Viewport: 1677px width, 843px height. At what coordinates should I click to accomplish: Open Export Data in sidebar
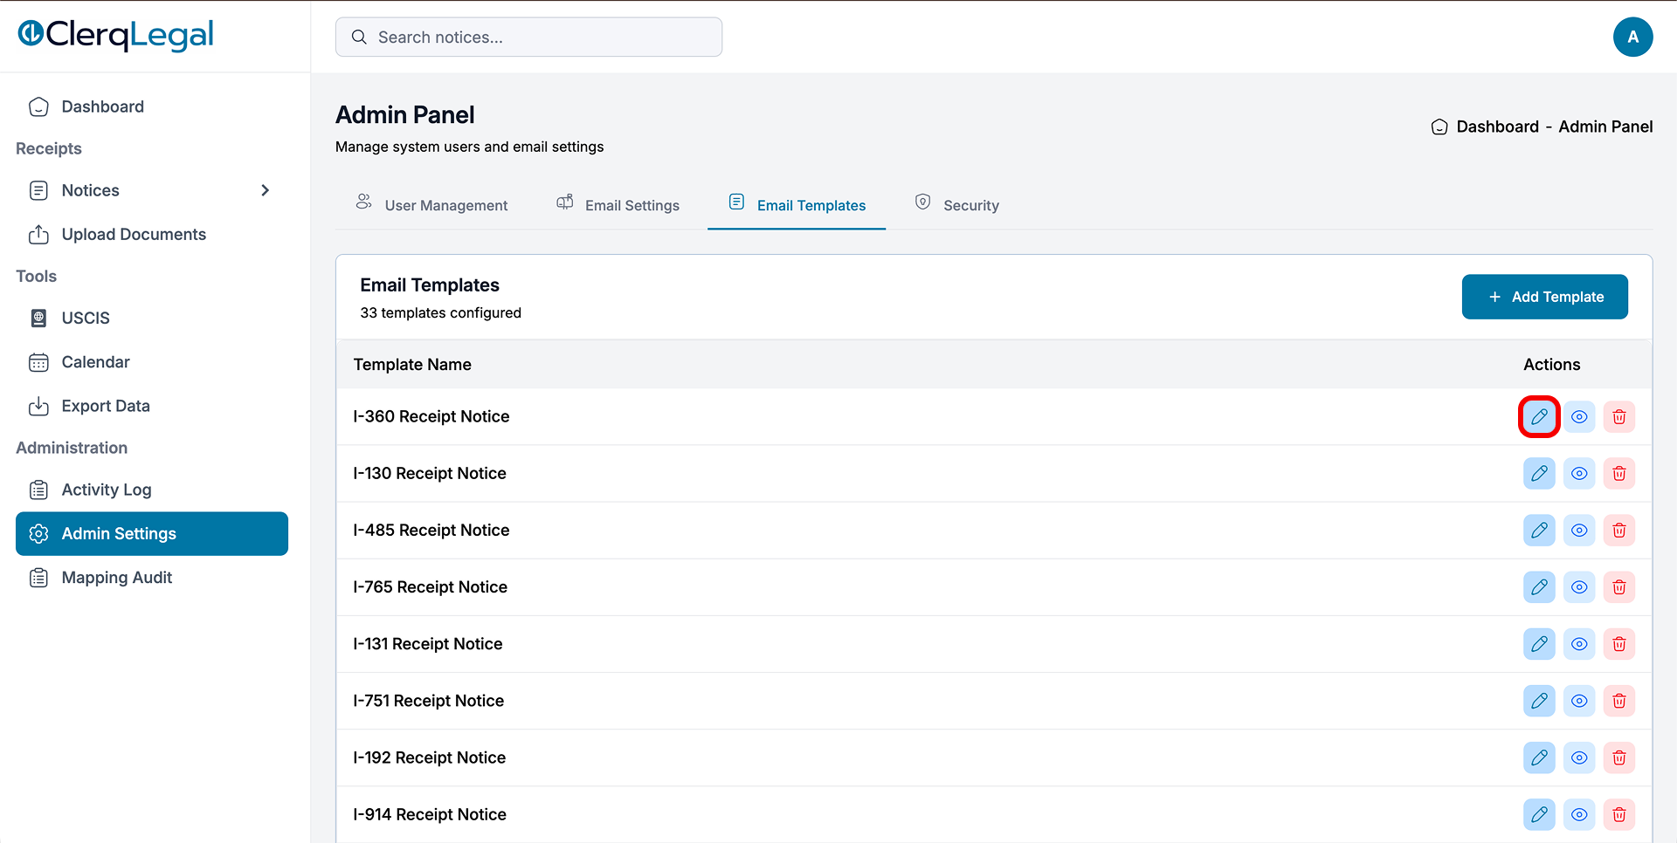pyautogui.click(x=152, y=406)
